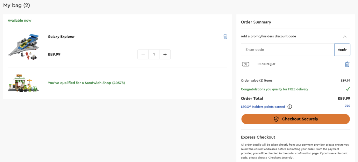The image size is (358, 162).
Task: Click the Galaxy Explorer quantity field
Action: click(154, 54)
